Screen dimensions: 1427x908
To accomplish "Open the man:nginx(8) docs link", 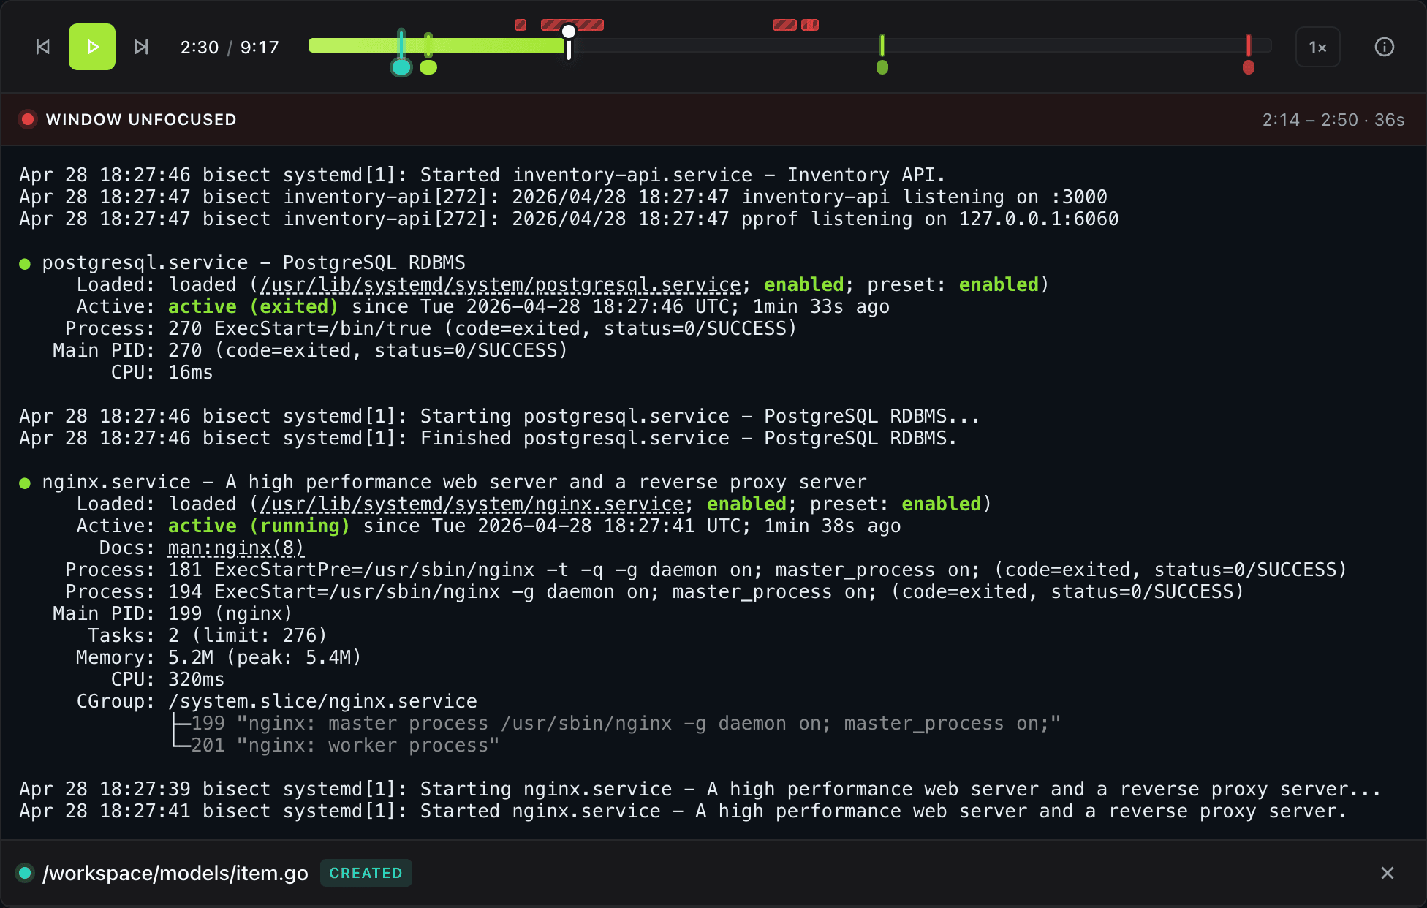I will coord(236,548).
